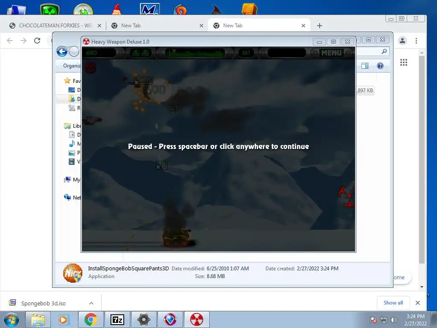Expand the Spongebob 3d.iso download options
Image resolution: width=437 pixels, height=328 pixels.
pyautogui.click(x=91, y=303)
